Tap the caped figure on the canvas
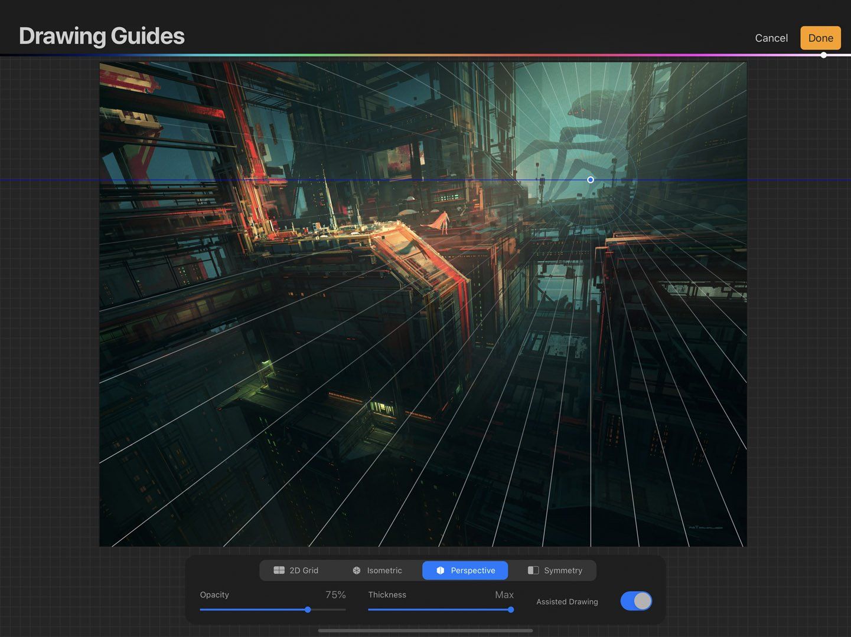This screenshot has width=851, height=637. point(442,221)
